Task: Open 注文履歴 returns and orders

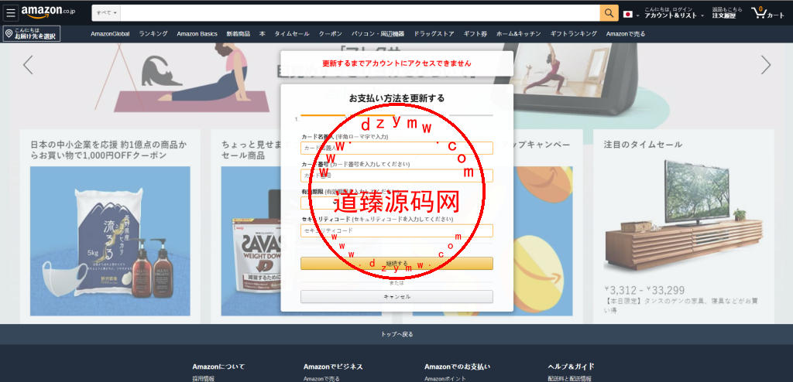Action: 726,12
